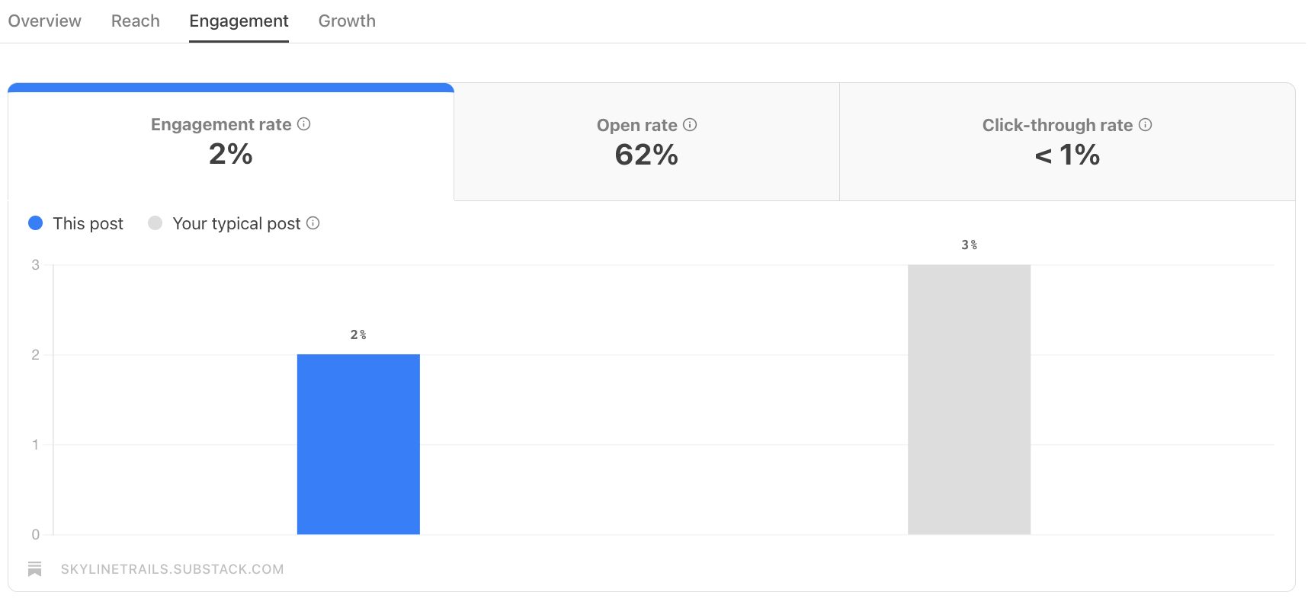Click the Engagement rate info icon
This screenshot has width=1308, height=605.
304,124
